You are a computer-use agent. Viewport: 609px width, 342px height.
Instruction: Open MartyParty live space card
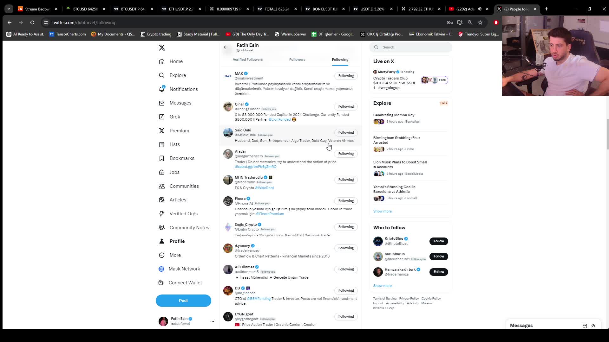411,80
